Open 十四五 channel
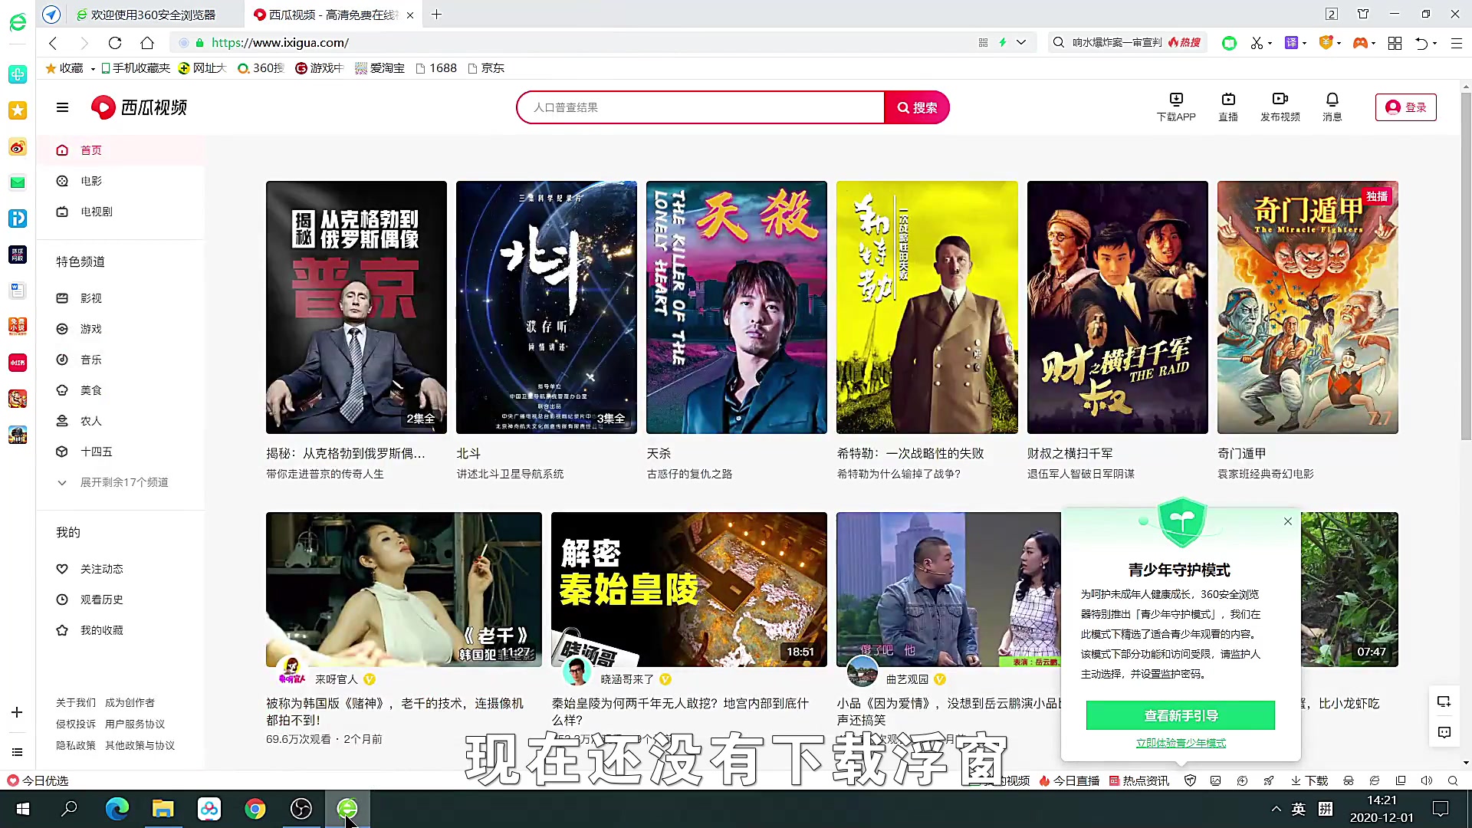Image resolution: width=1472 pixels, height=828 pixels. pyautogui.click(x=121, y=452)
